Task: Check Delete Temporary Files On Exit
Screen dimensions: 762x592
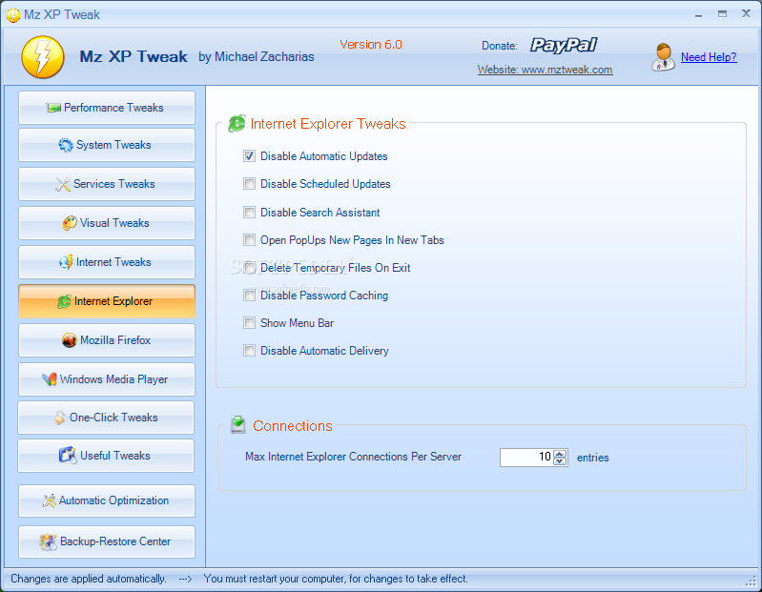Action: tap(249, 268)
